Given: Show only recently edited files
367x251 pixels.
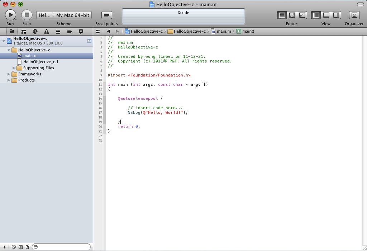Looking at the screenshot, I should (x=14, y=247).
